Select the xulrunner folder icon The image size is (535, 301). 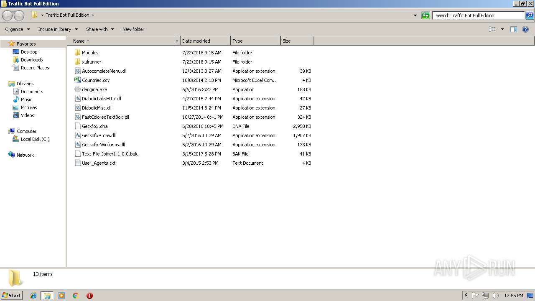tap(77, 62)
